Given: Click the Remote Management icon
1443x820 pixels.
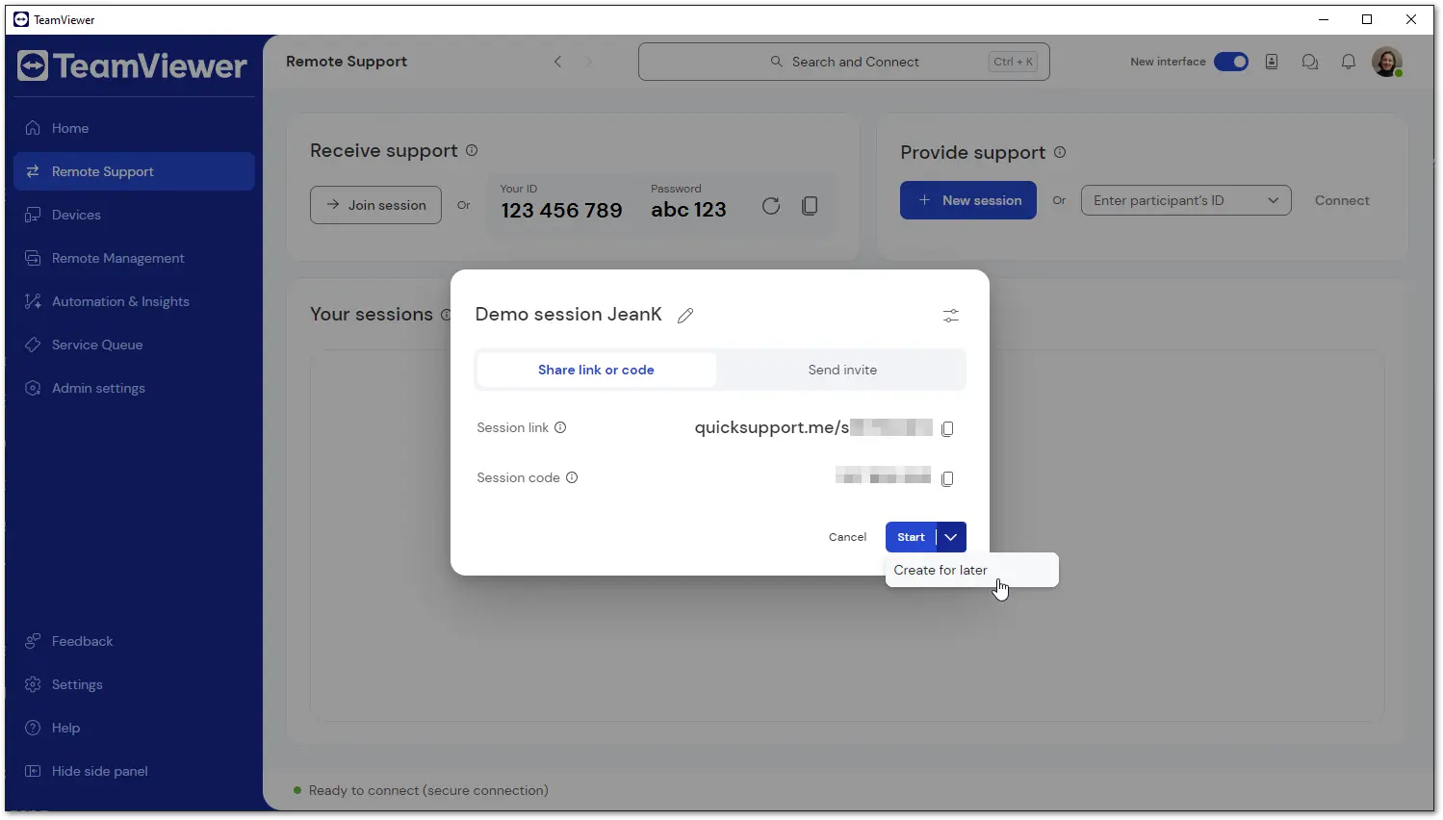Looking at the screenshot, I should pyautogui.click(x=33, y=258).
